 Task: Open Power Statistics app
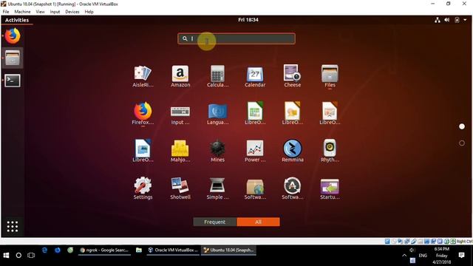point(255,151)
